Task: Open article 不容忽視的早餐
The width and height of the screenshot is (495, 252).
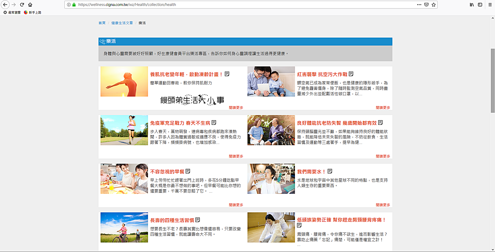Action: pos(167,172)
